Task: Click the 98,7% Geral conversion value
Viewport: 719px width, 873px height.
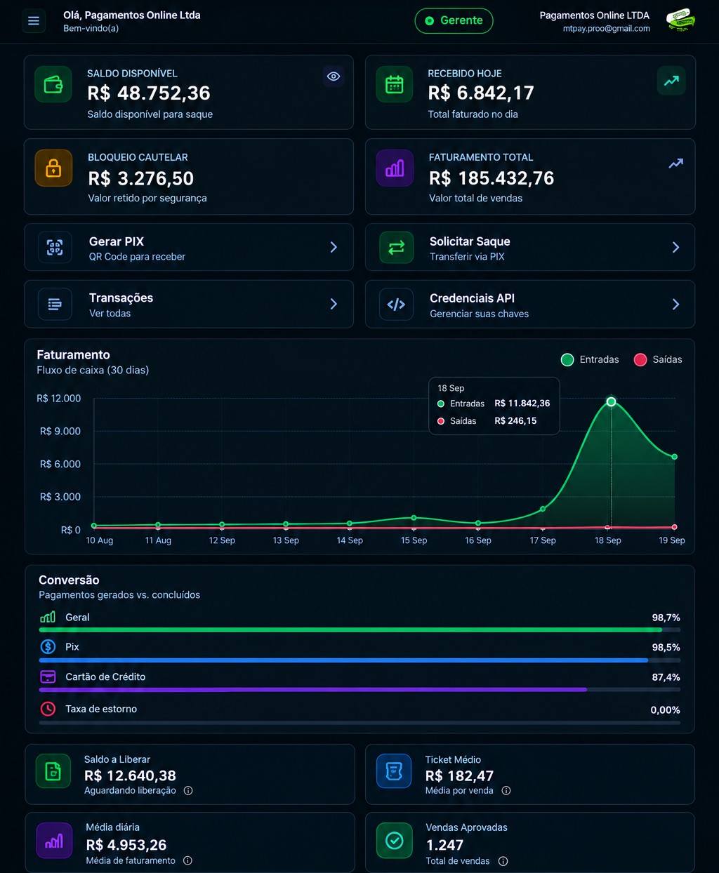Action: point(666,618)
